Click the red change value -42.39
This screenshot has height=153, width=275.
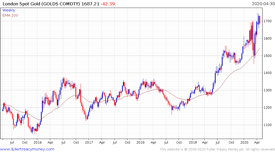[x=108, y=4]
